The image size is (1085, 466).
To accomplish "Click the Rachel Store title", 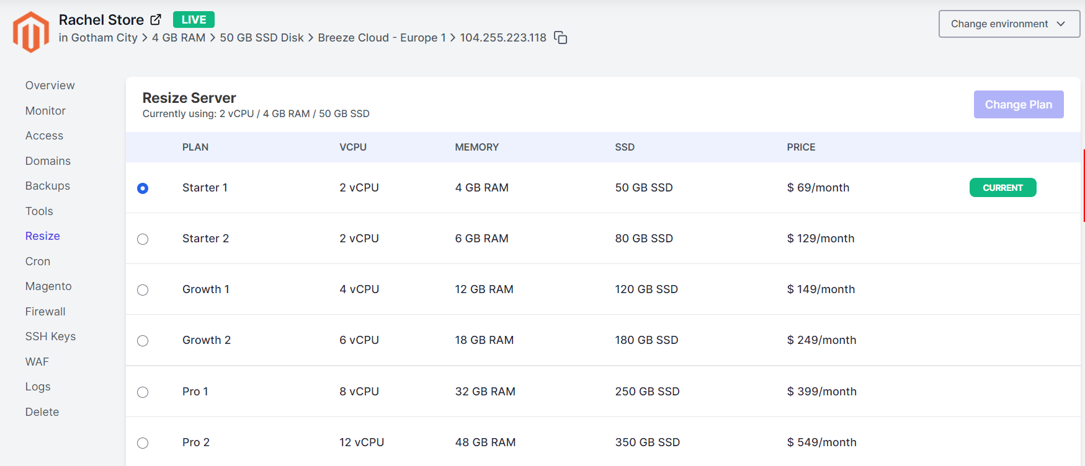I will click(x=101, y=20).
